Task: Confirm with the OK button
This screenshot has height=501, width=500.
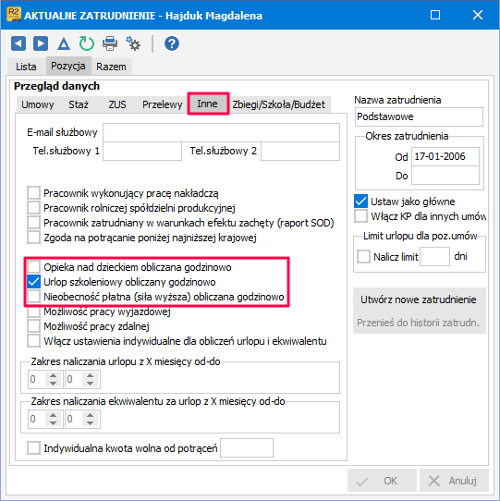Action: (x=382, y=481)
